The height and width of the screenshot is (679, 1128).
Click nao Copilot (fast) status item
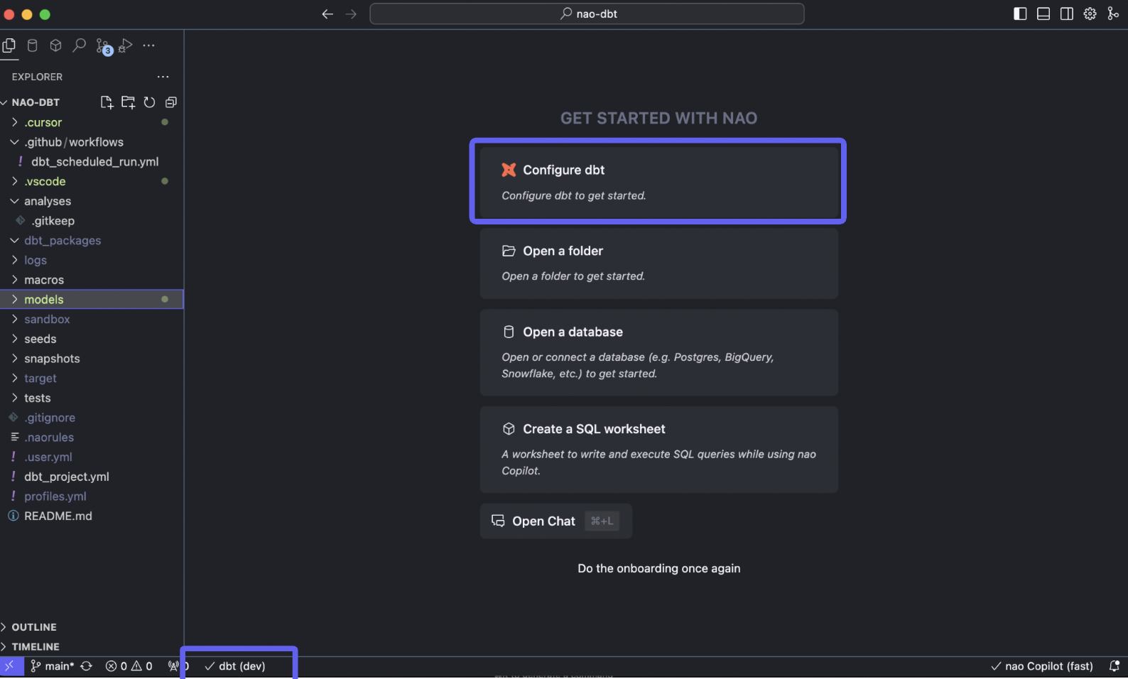1042,666
